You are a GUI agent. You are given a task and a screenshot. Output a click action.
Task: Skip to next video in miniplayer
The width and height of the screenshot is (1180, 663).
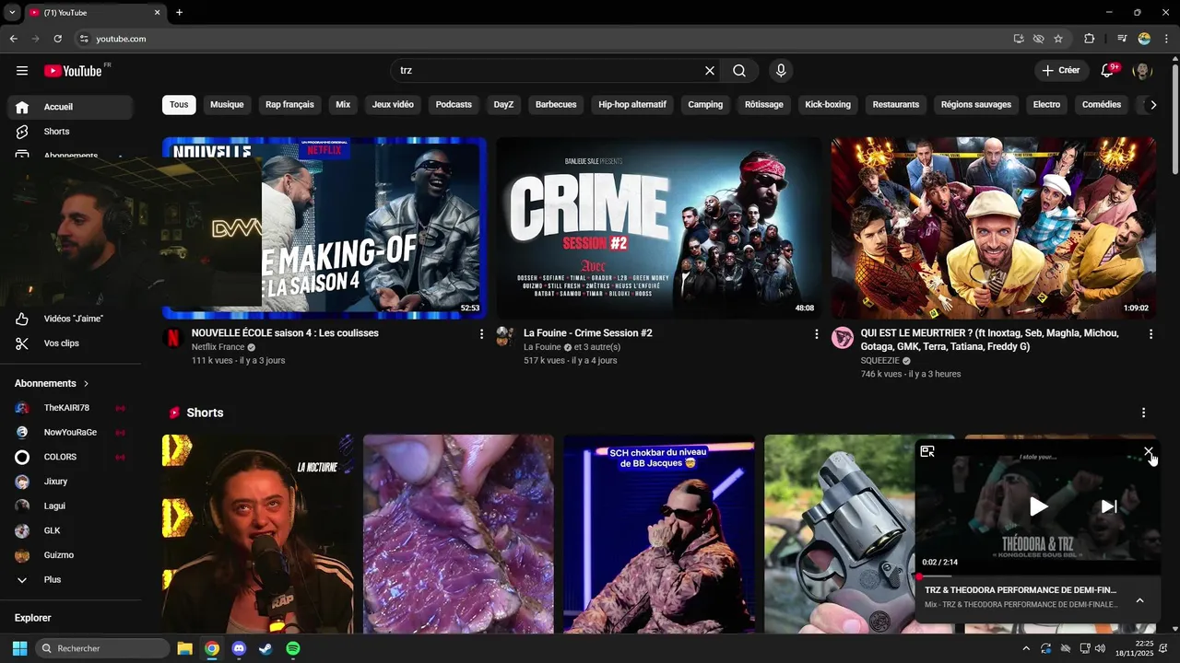click(x=1109, y=506)
